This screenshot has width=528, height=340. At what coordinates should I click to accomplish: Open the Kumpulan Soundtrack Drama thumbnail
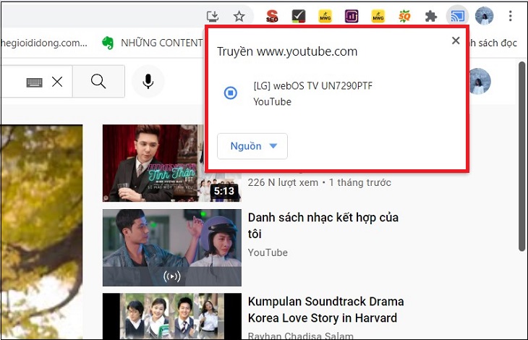[x=172, y=316]
